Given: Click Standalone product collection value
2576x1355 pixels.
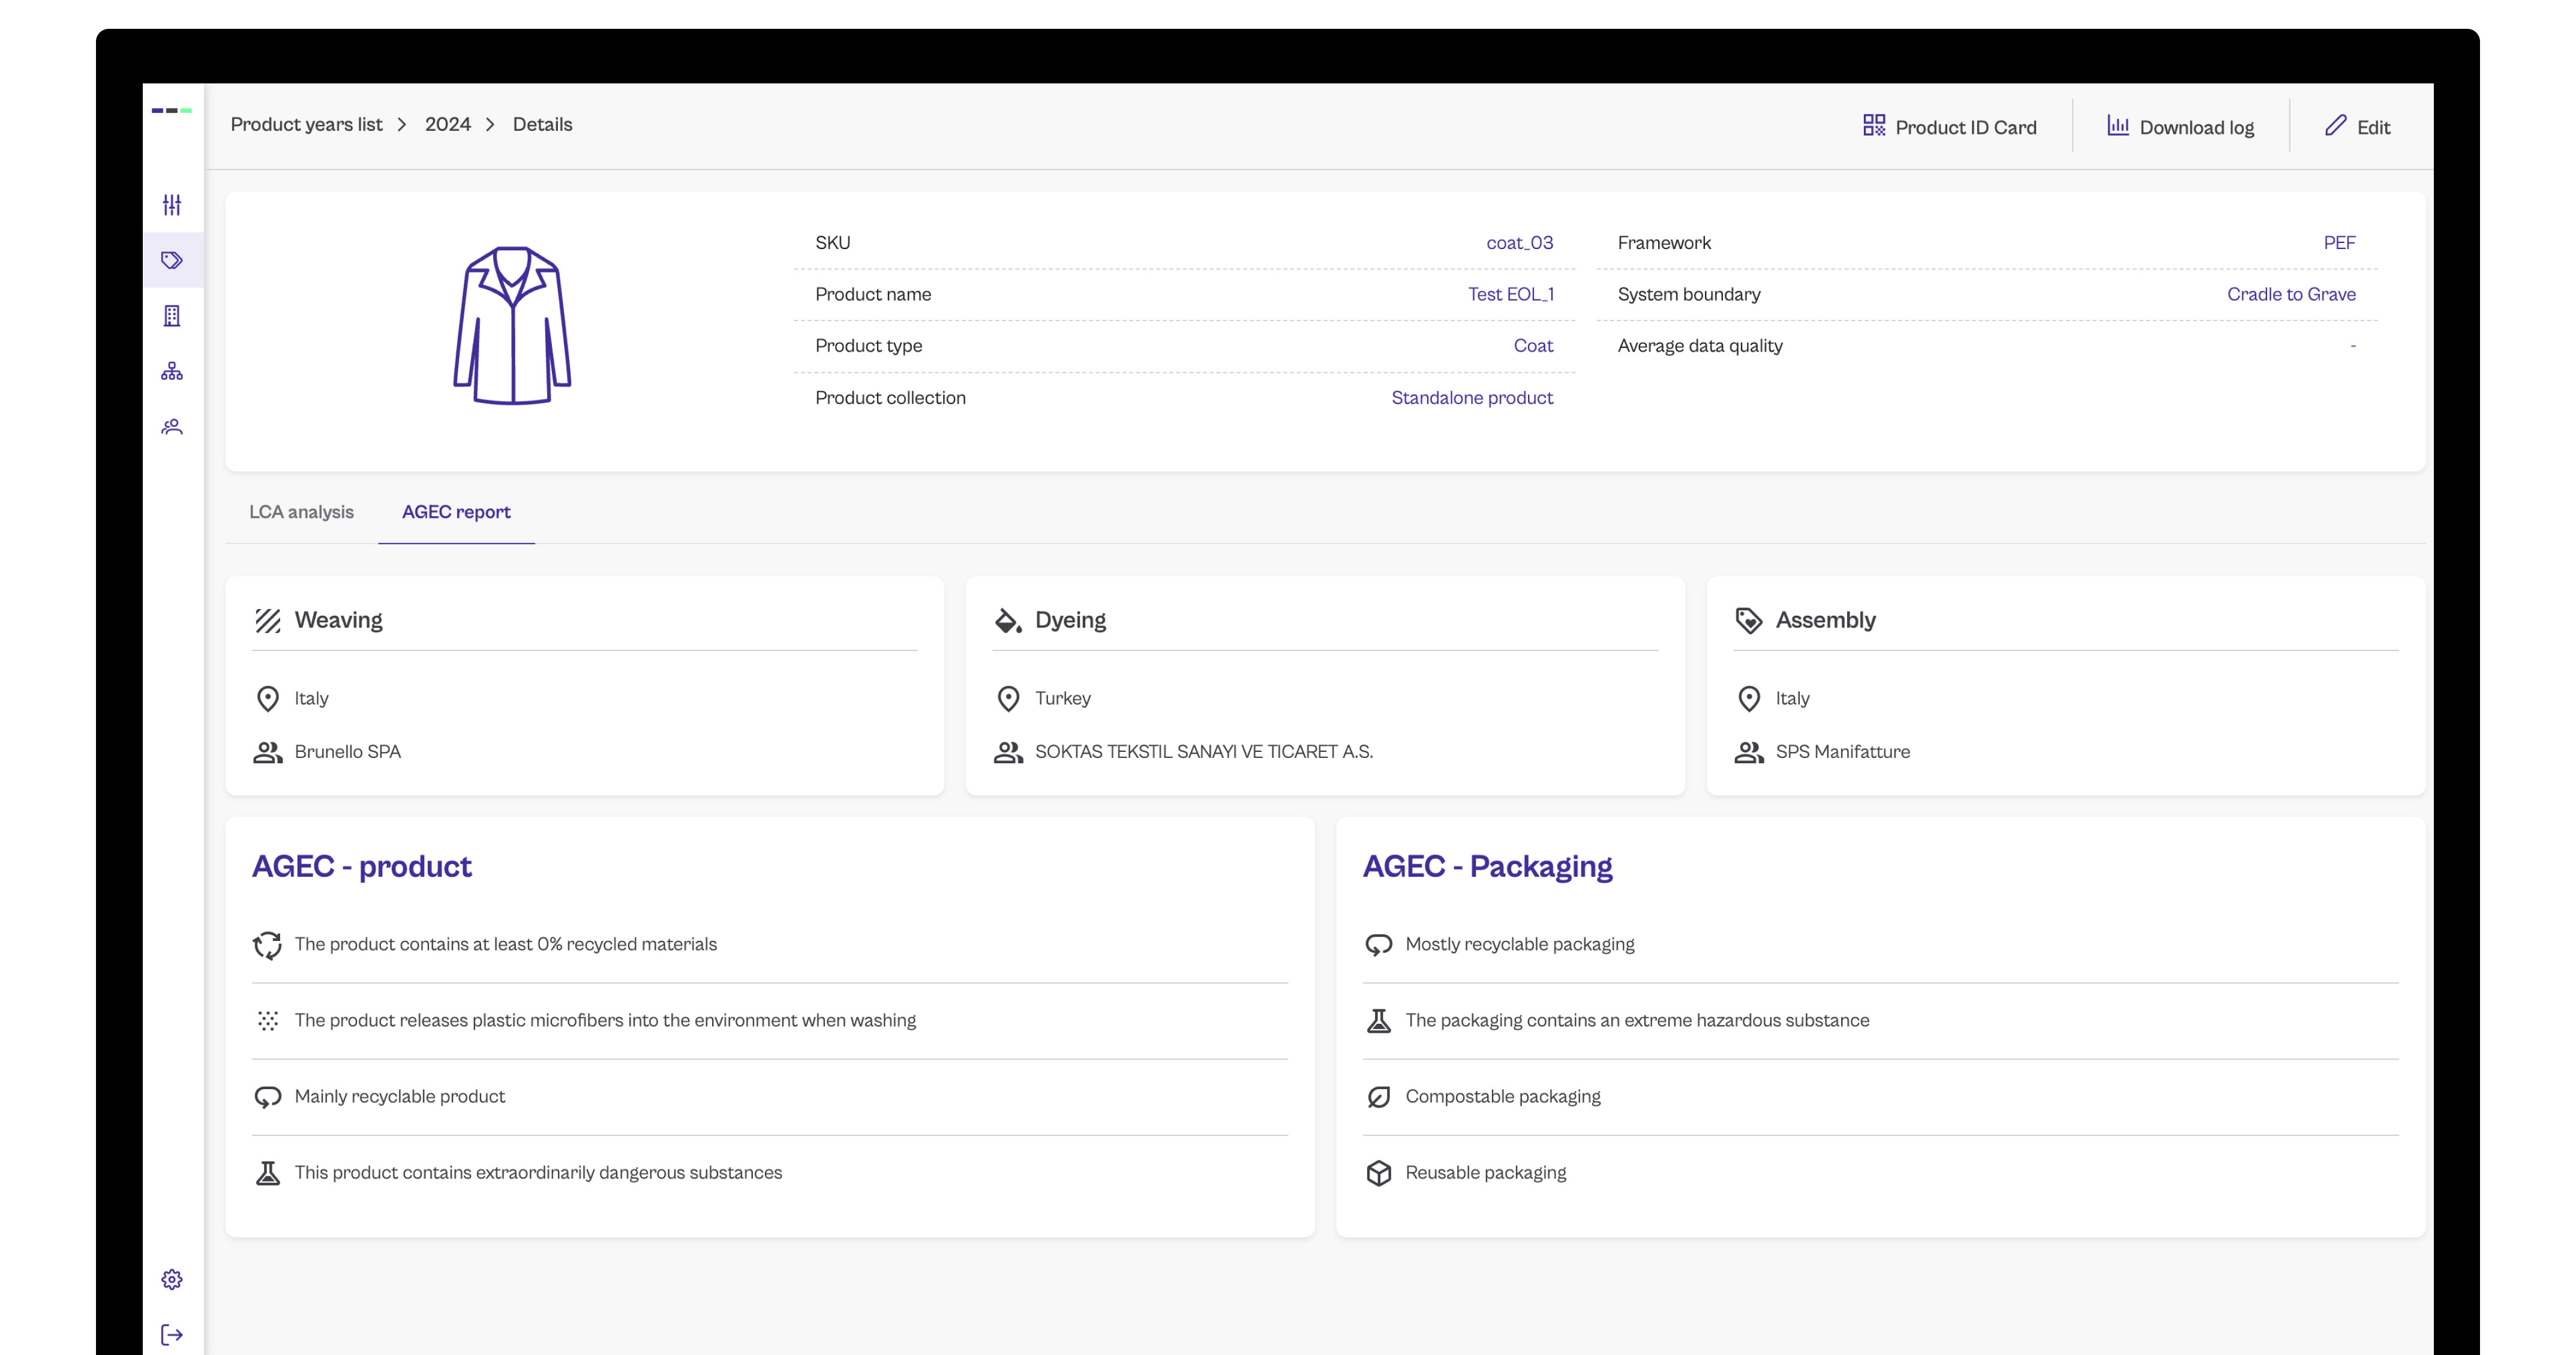Looking at the screenshot, I should point(1472,397).
